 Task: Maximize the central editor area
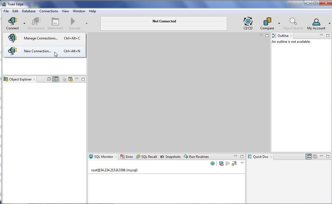click(267, 35)
